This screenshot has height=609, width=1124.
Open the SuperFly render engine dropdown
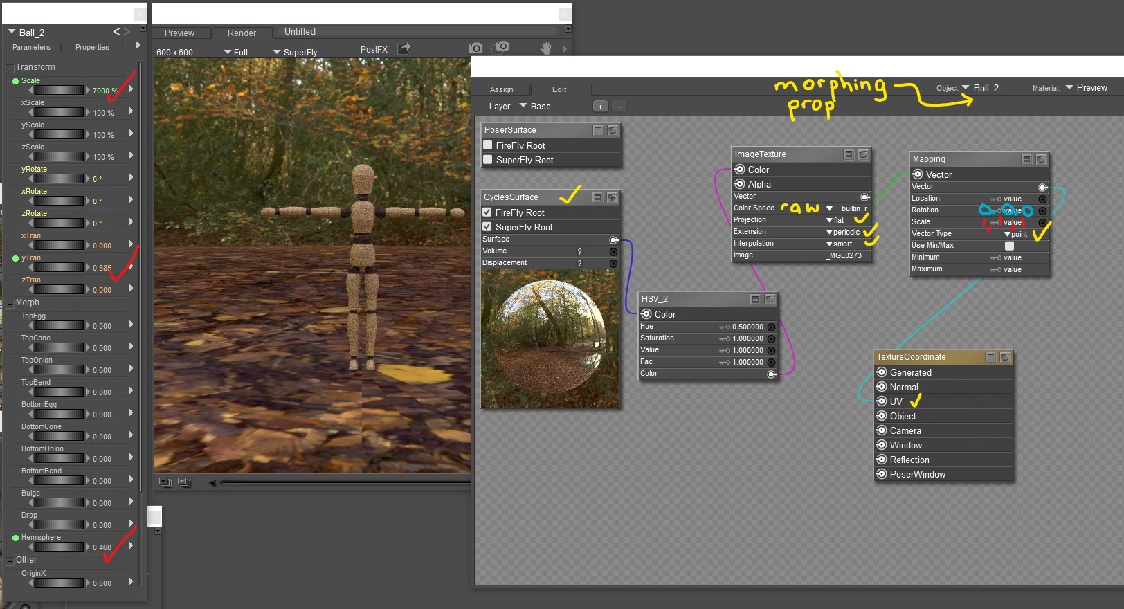295,53
